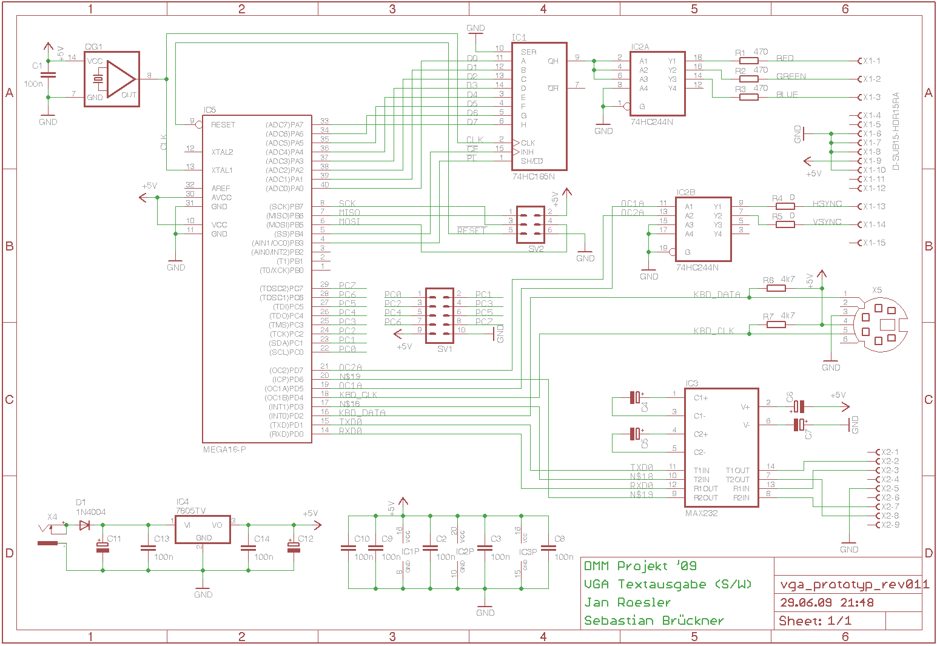Click the C6 capacitor beside MAX232
The width and height of the screenshot is (937, 646).
[x=799, y=406]
